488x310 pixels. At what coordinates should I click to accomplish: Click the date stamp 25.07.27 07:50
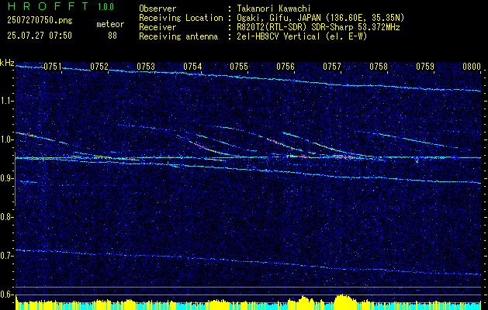point(40,36)
